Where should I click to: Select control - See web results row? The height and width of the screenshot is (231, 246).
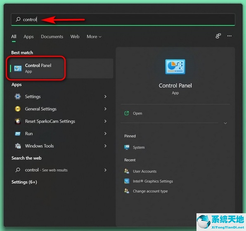point(61,170)
